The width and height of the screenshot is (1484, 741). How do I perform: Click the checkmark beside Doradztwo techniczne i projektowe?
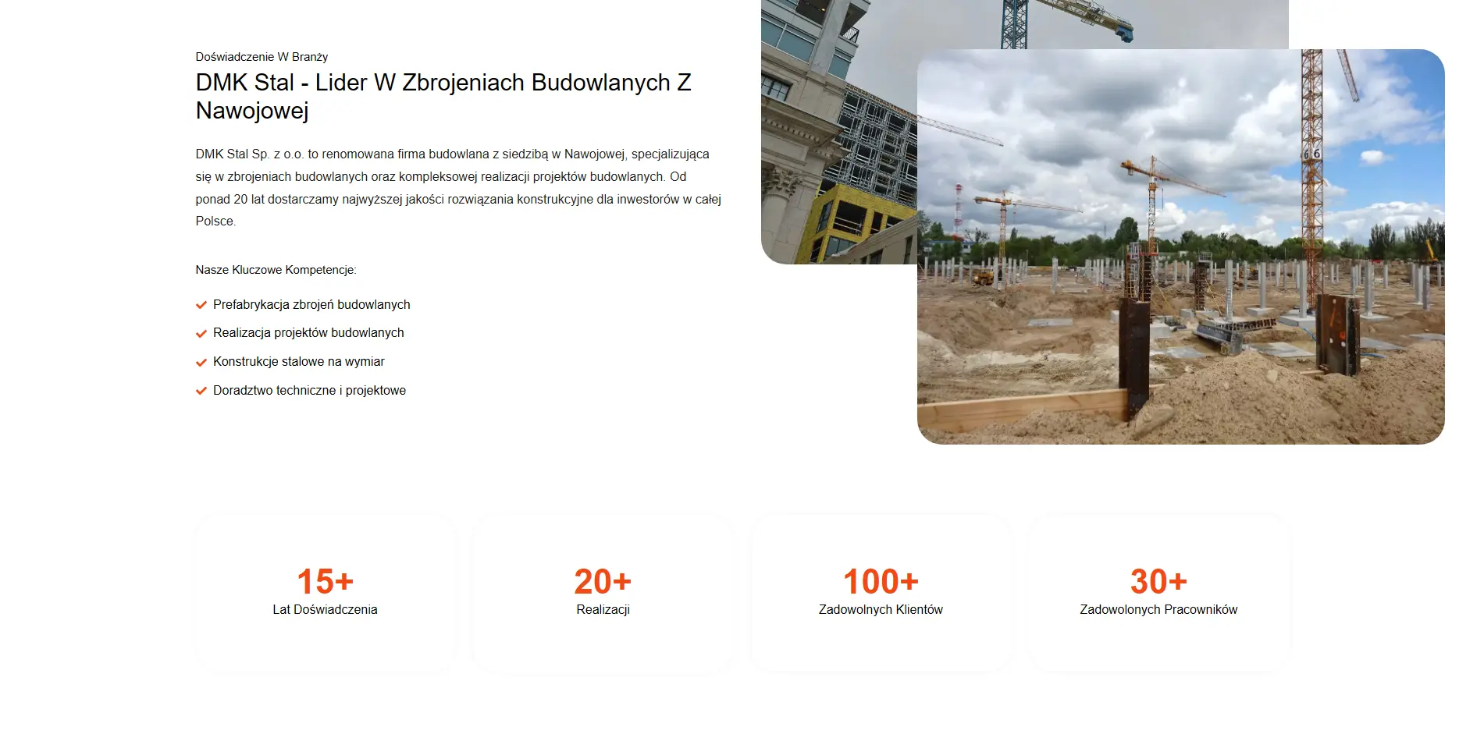(x=201, y=392)
